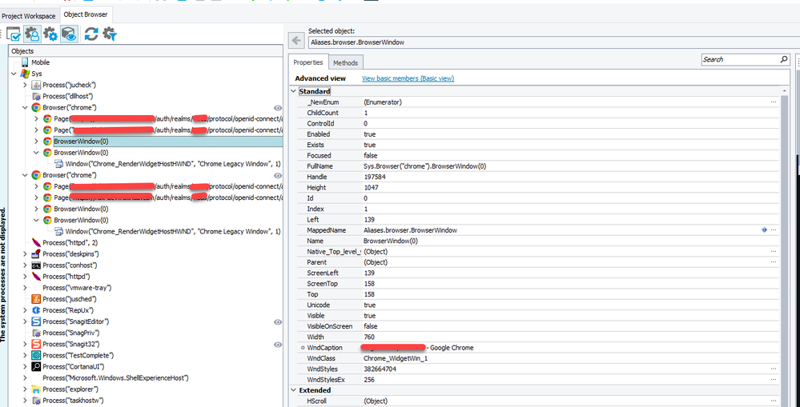This screenshot has width=800, height=407.
Task: Select Process("explorer") folder node
Action: pyautogui.click(x=70, y=389)
